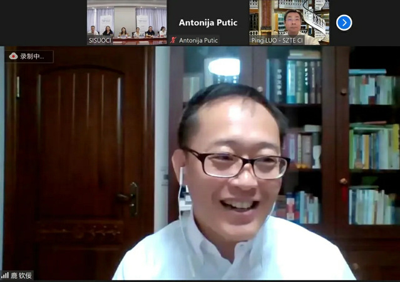Click the 鹿钦佞 speaker name label
The image size is (400, 282).
[21, 275]
